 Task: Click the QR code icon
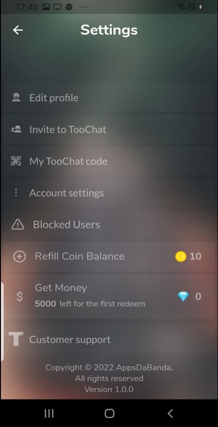[16, 161]
